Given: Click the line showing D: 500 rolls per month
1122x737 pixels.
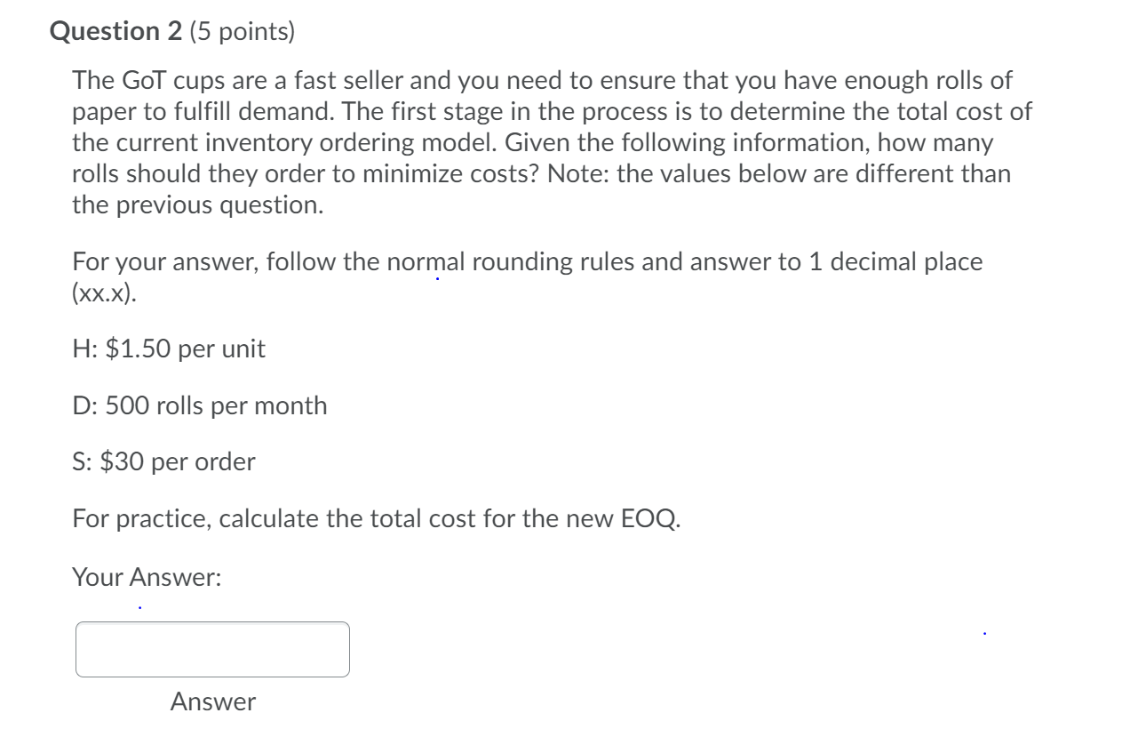Looking at the screenshot, I should pyautogui.click(x=200, y=405).
